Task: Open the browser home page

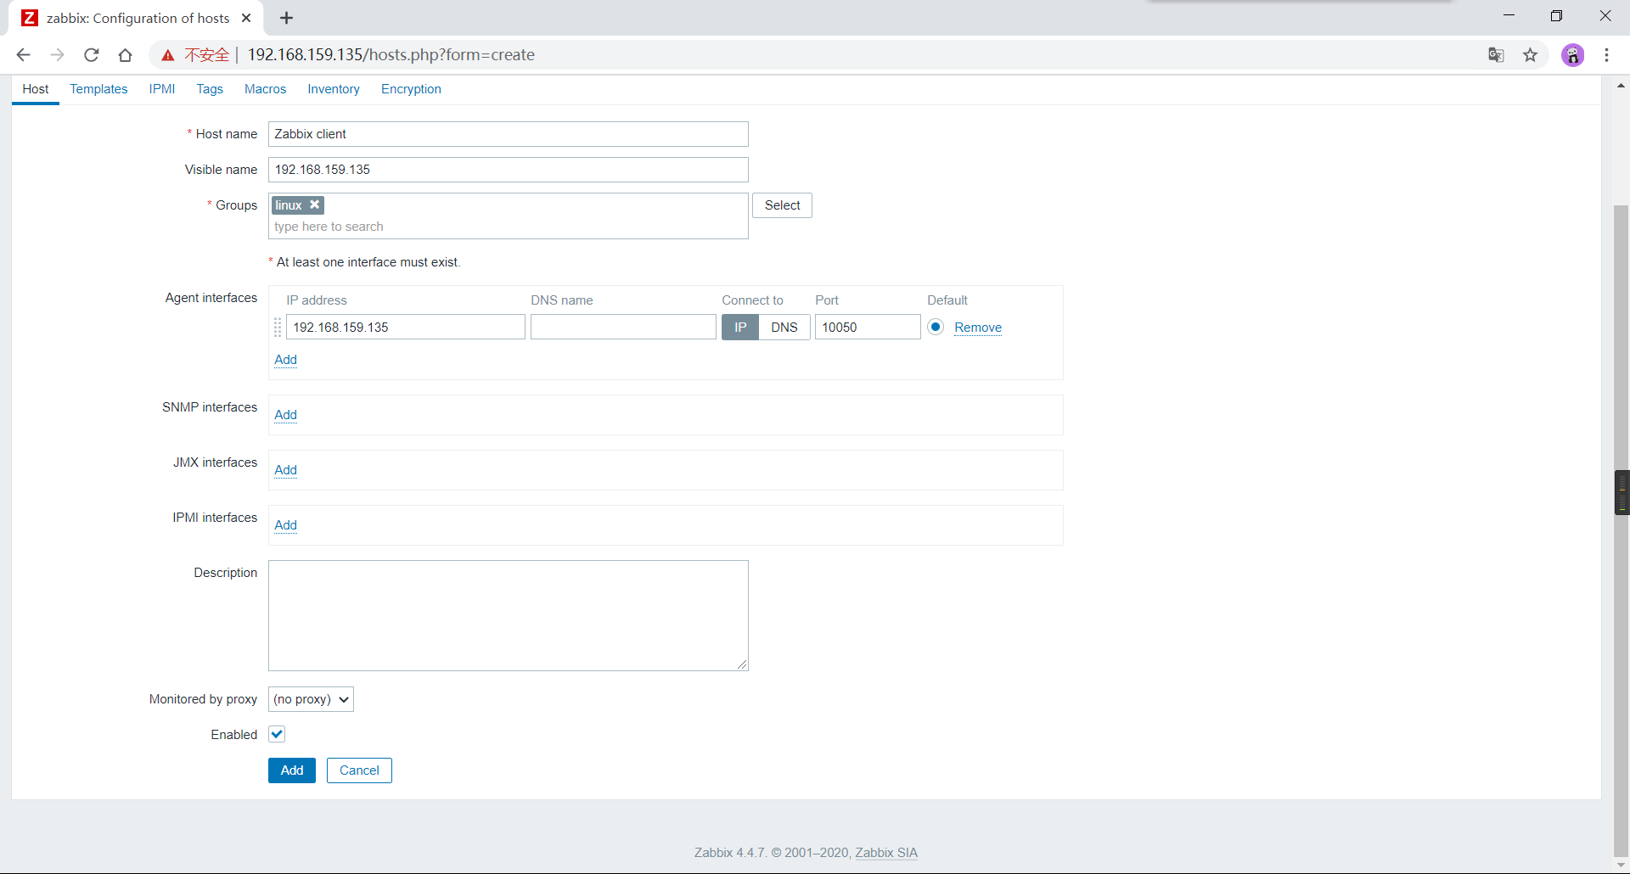Action: tap(126, 55)
